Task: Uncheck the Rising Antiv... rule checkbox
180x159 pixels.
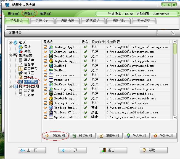Action: coord(46,103)
